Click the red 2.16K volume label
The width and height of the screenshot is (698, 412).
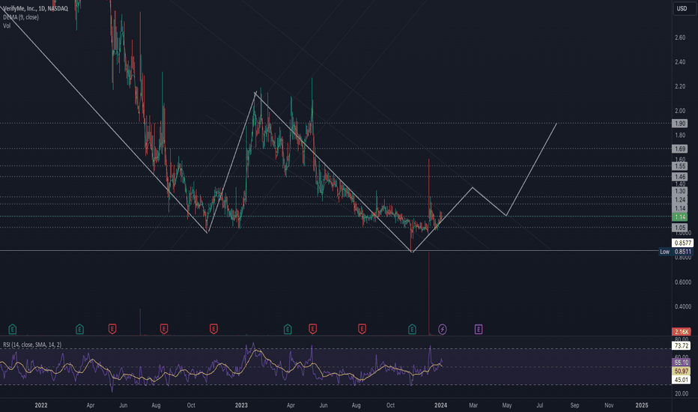681,332
